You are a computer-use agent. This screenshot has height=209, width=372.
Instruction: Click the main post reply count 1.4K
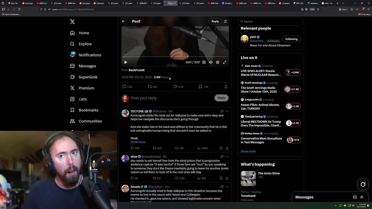(127, 87)
